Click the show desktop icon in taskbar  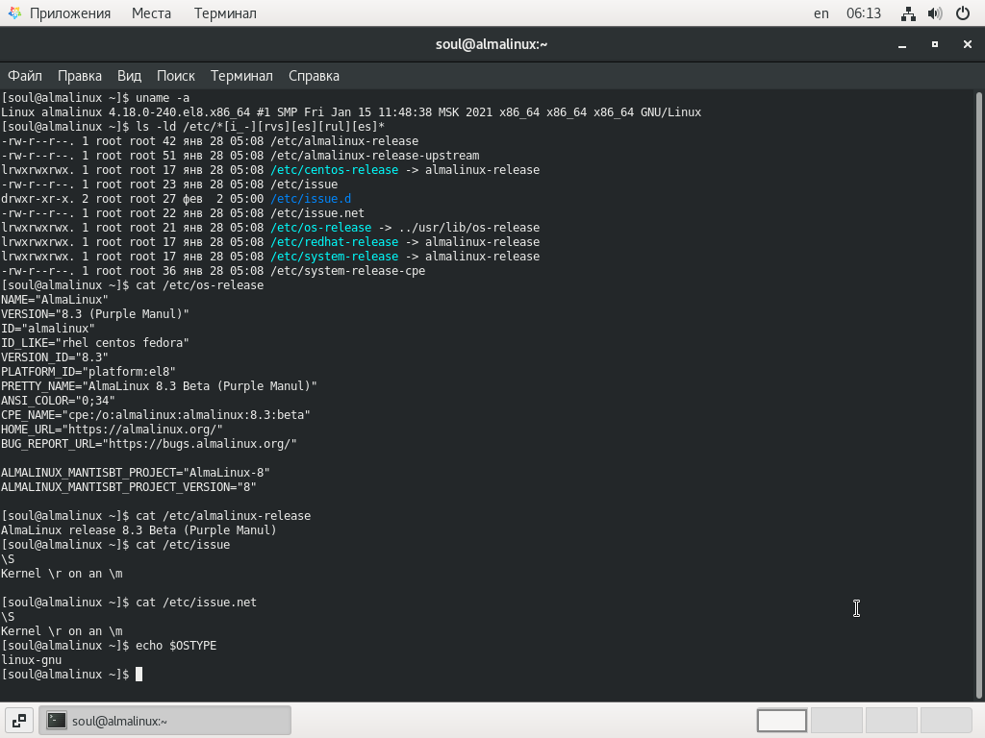point(19,721)
